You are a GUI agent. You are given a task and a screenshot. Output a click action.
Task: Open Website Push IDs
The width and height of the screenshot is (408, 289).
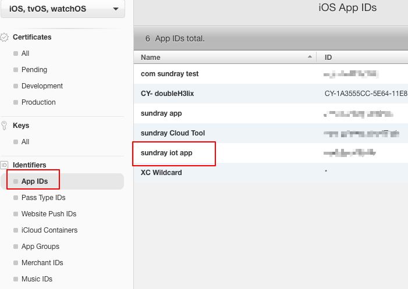48,214
